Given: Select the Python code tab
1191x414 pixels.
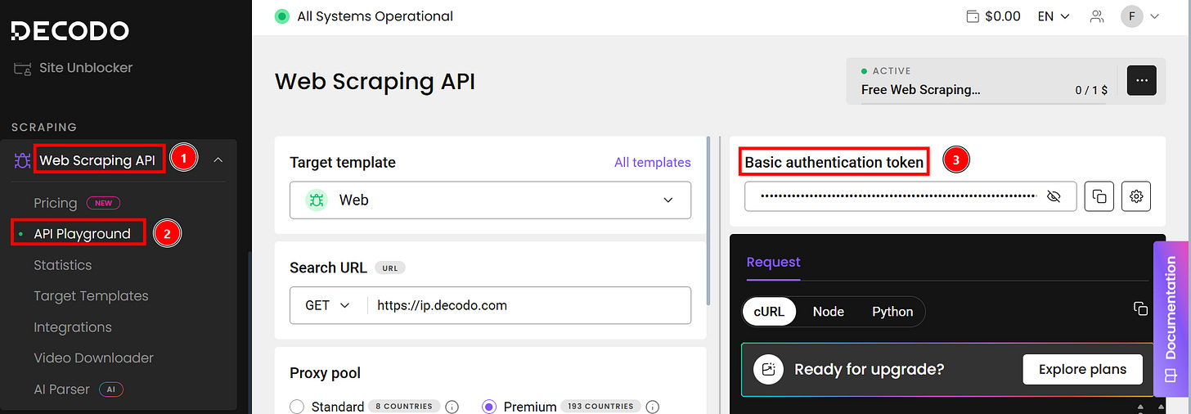Looking at the screenshot, I should pyautogui.click(x=892, y=312).
